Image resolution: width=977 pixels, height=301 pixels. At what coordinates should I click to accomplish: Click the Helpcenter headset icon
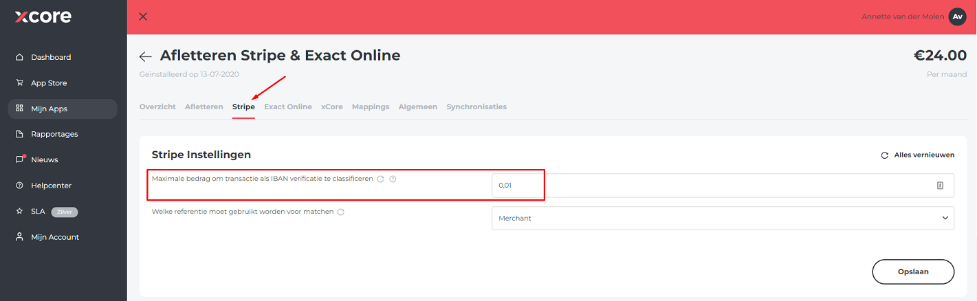click(x=19, y=186)
